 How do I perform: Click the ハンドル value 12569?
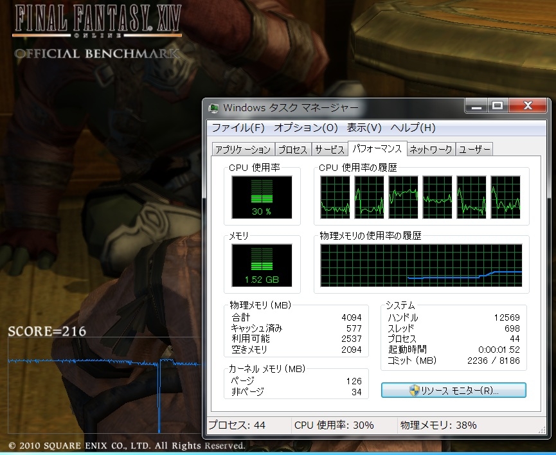point(507,317)
